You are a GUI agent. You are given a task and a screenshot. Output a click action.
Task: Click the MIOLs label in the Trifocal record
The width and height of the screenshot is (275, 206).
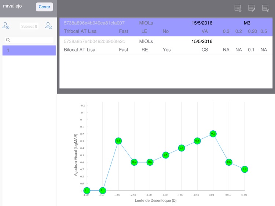146,23
